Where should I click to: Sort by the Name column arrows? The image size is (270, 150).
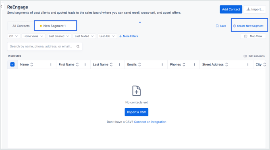31,64
